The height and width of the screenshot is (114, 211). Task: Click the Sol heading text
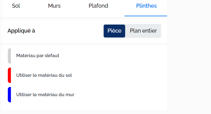click(16, 6)
